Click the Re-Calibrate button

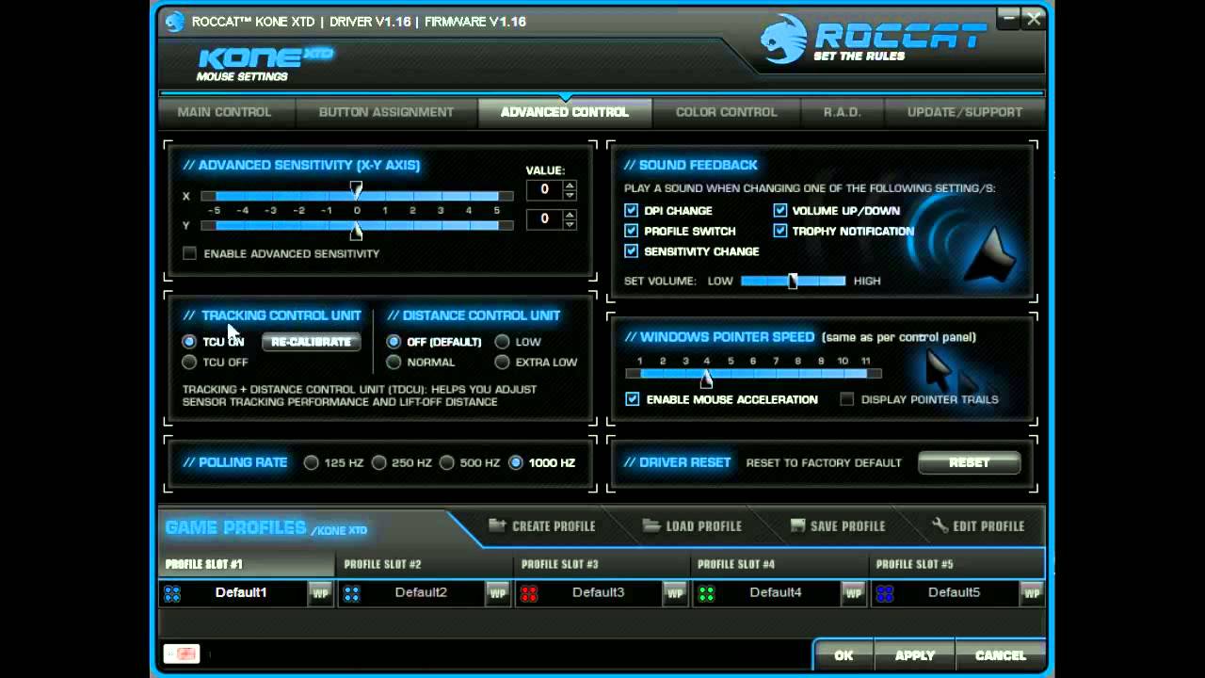point(311,342)
